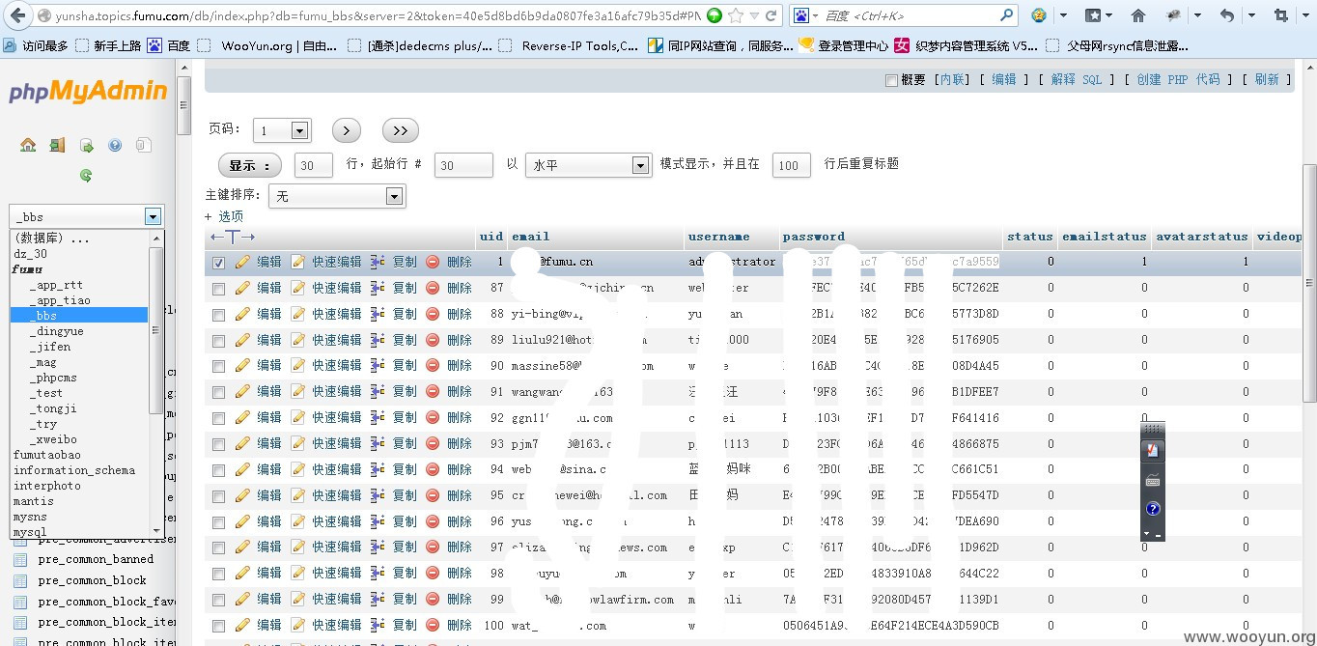
Task: Click pencil edit icon for uid 93
Action: pos(242,443)
